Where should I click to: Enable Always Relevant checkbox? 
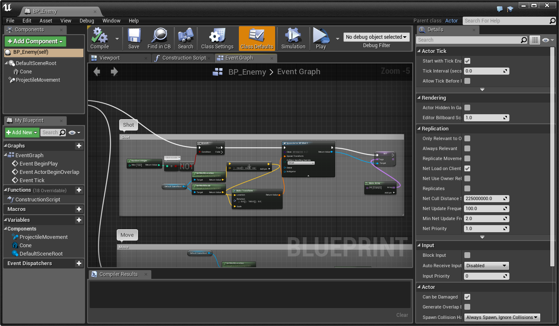(x=467, y=148)
